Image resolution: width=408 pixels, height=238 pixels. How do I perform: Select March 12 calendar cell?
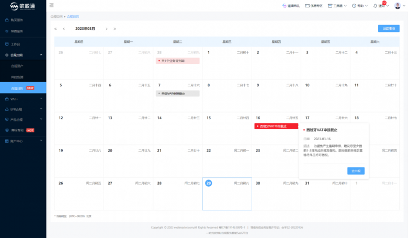click(79, 129)
